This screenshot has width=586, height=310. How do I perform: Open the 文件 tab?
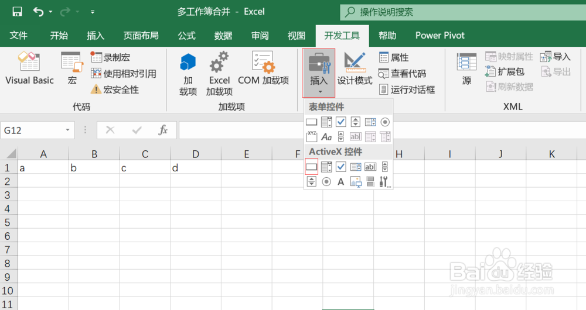click(18, 36)
